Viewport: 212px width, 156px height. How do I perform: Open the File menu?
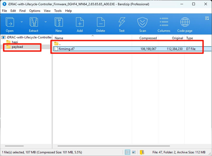pyautogui.click(x=4, y=11)
